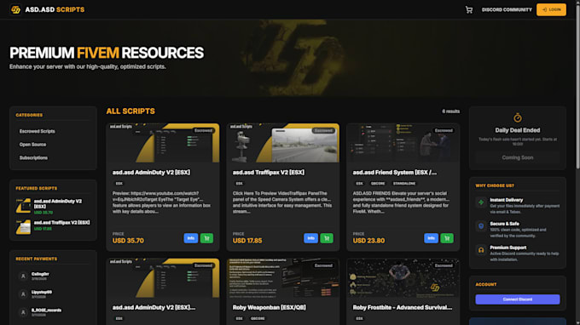Click Escrowed badge on Friend System card
Viewport: 580px width, 325px height.
coord(444,130)
